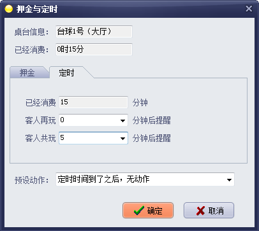Click the 客人再玩 label
Screen dimensions: 259x231
[40, 120]
